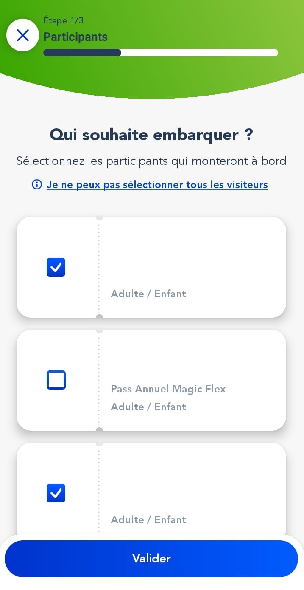Close the Participants step with the X icon
This screenshot has height=590, width=304.
(22, 35)
